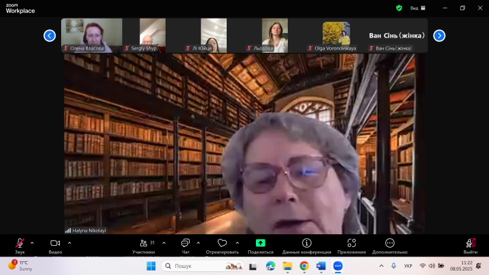Unmute microphone with the Звук button

(x=20, y=246)
